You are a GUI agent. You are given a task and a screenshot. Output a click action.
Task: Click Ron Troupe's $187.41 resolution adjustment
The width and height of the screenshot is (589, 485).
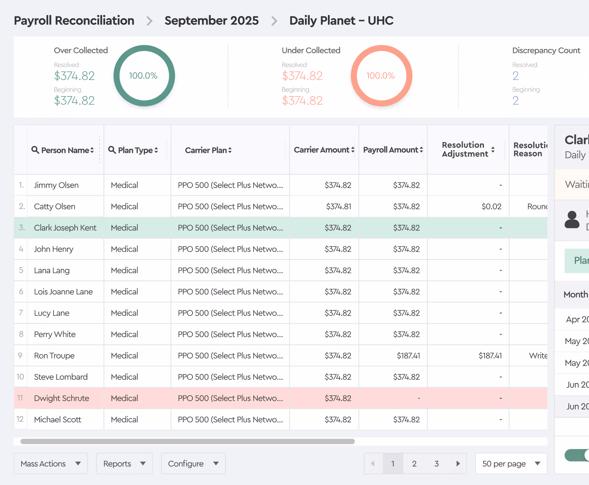(x=490, y=356)
